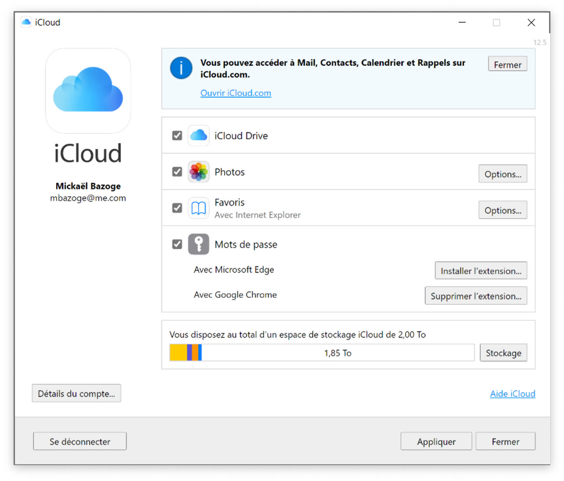
Task: Open Photos Options button
Action: (x=503, y=174)
